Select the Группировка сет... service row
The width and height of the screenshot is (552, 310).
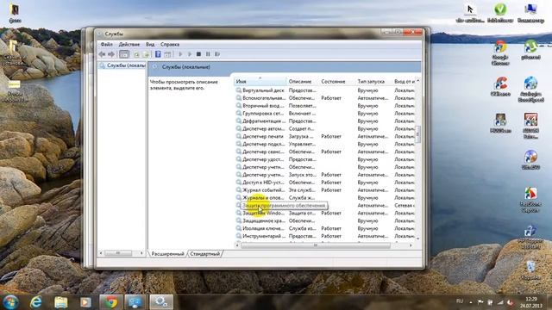click(x=325, y=113)
